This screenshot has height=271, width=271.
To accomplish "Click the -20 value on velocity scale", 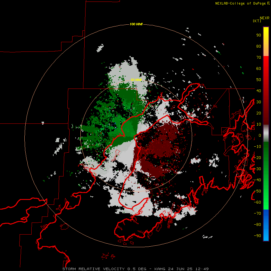I will point(257,157).
